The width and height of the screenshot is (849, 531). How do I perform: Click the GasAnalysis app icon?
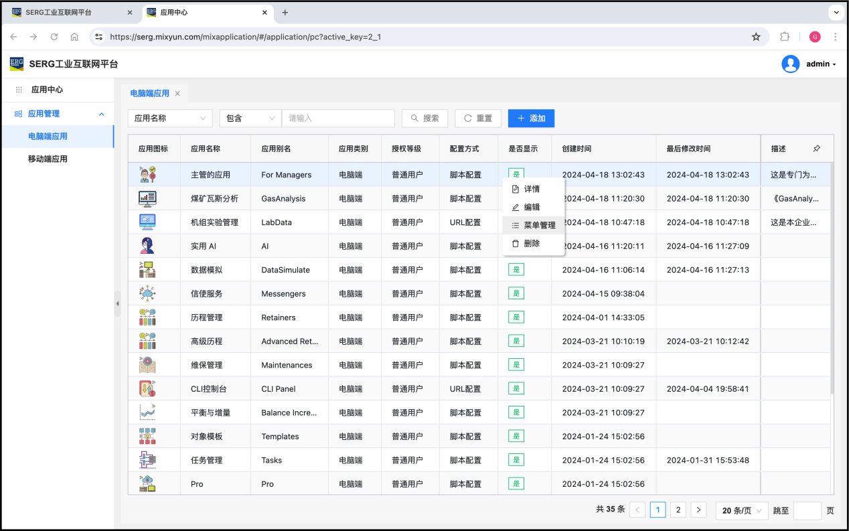coord(147,198)
